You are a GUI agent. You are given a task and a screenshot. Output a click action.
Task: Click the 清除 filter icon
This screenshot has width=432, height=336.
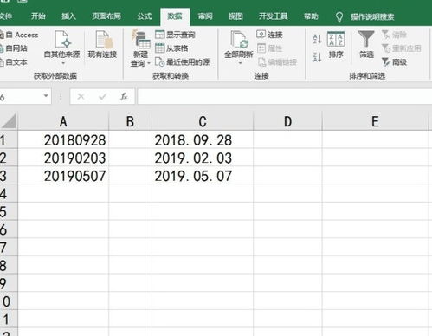(386, 35)
